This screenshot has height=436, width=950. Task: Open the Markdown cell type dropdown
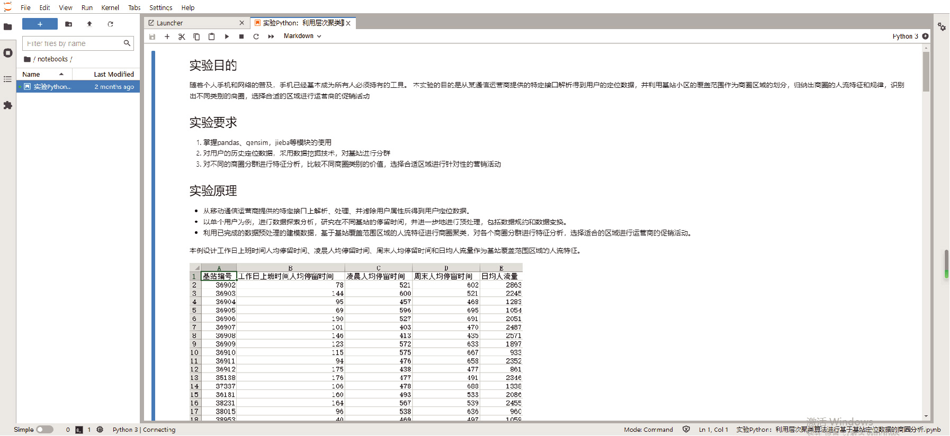[302, 36]
